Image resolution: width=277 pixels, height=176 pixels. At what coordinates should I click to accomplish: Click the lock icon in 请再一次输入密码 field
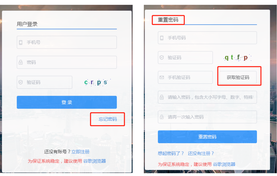point(162,117)
